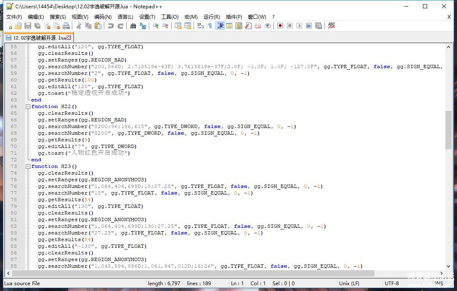Click the Redo arrow icon
Screen dimensions: 457x291
(120, 26)
